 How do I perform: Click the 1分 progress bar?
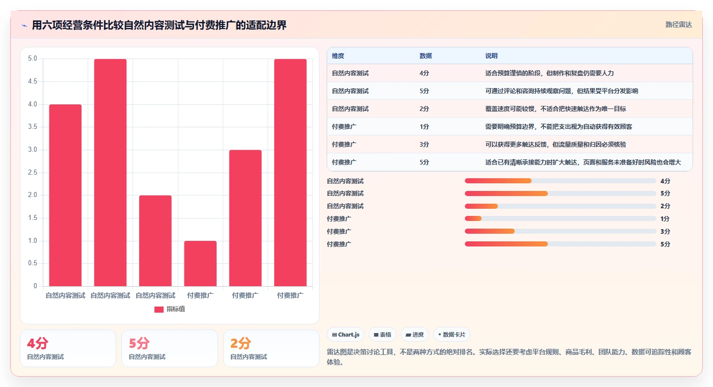[561, 218]
